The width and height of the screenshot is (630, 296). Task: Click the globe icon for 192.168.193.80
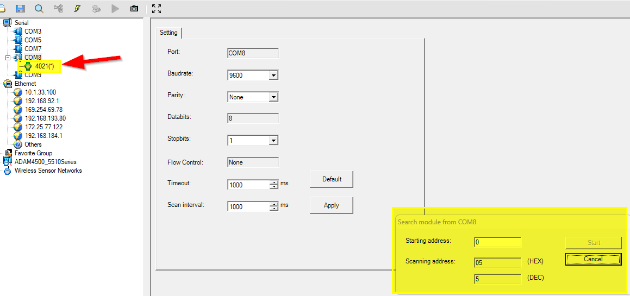pyautogui.click(x=18, y=118)
